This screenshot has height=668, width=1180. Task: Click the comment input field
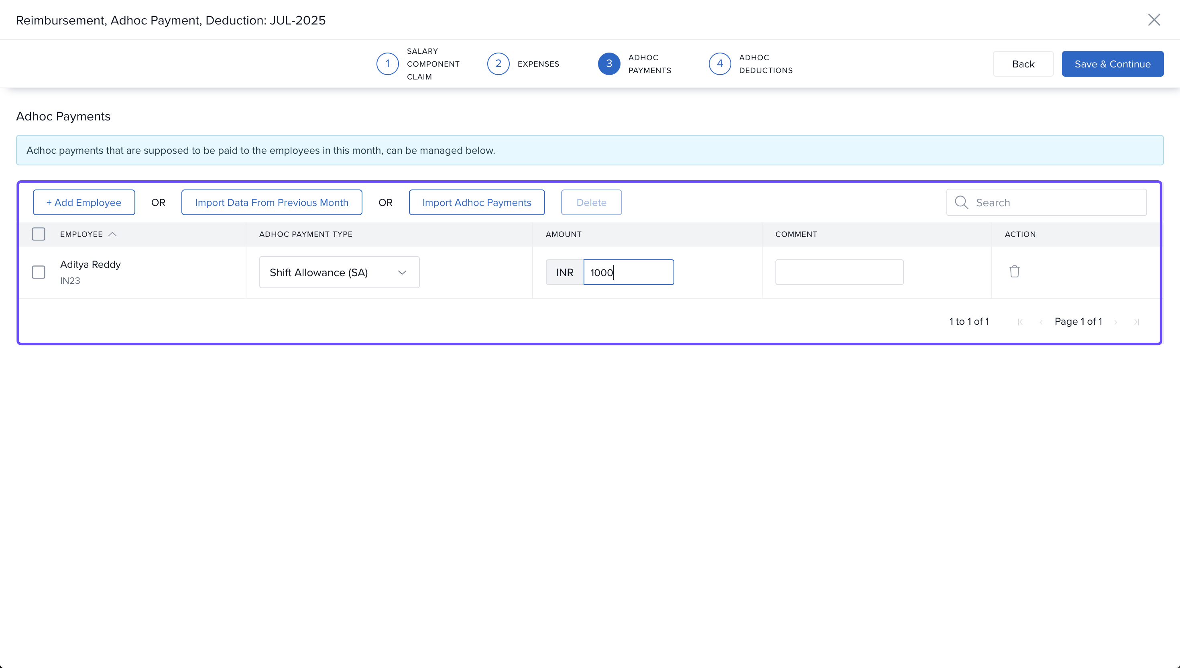point(839,272)
